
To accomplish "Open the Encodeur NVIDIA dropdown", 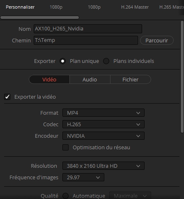I will coord(103,136).
